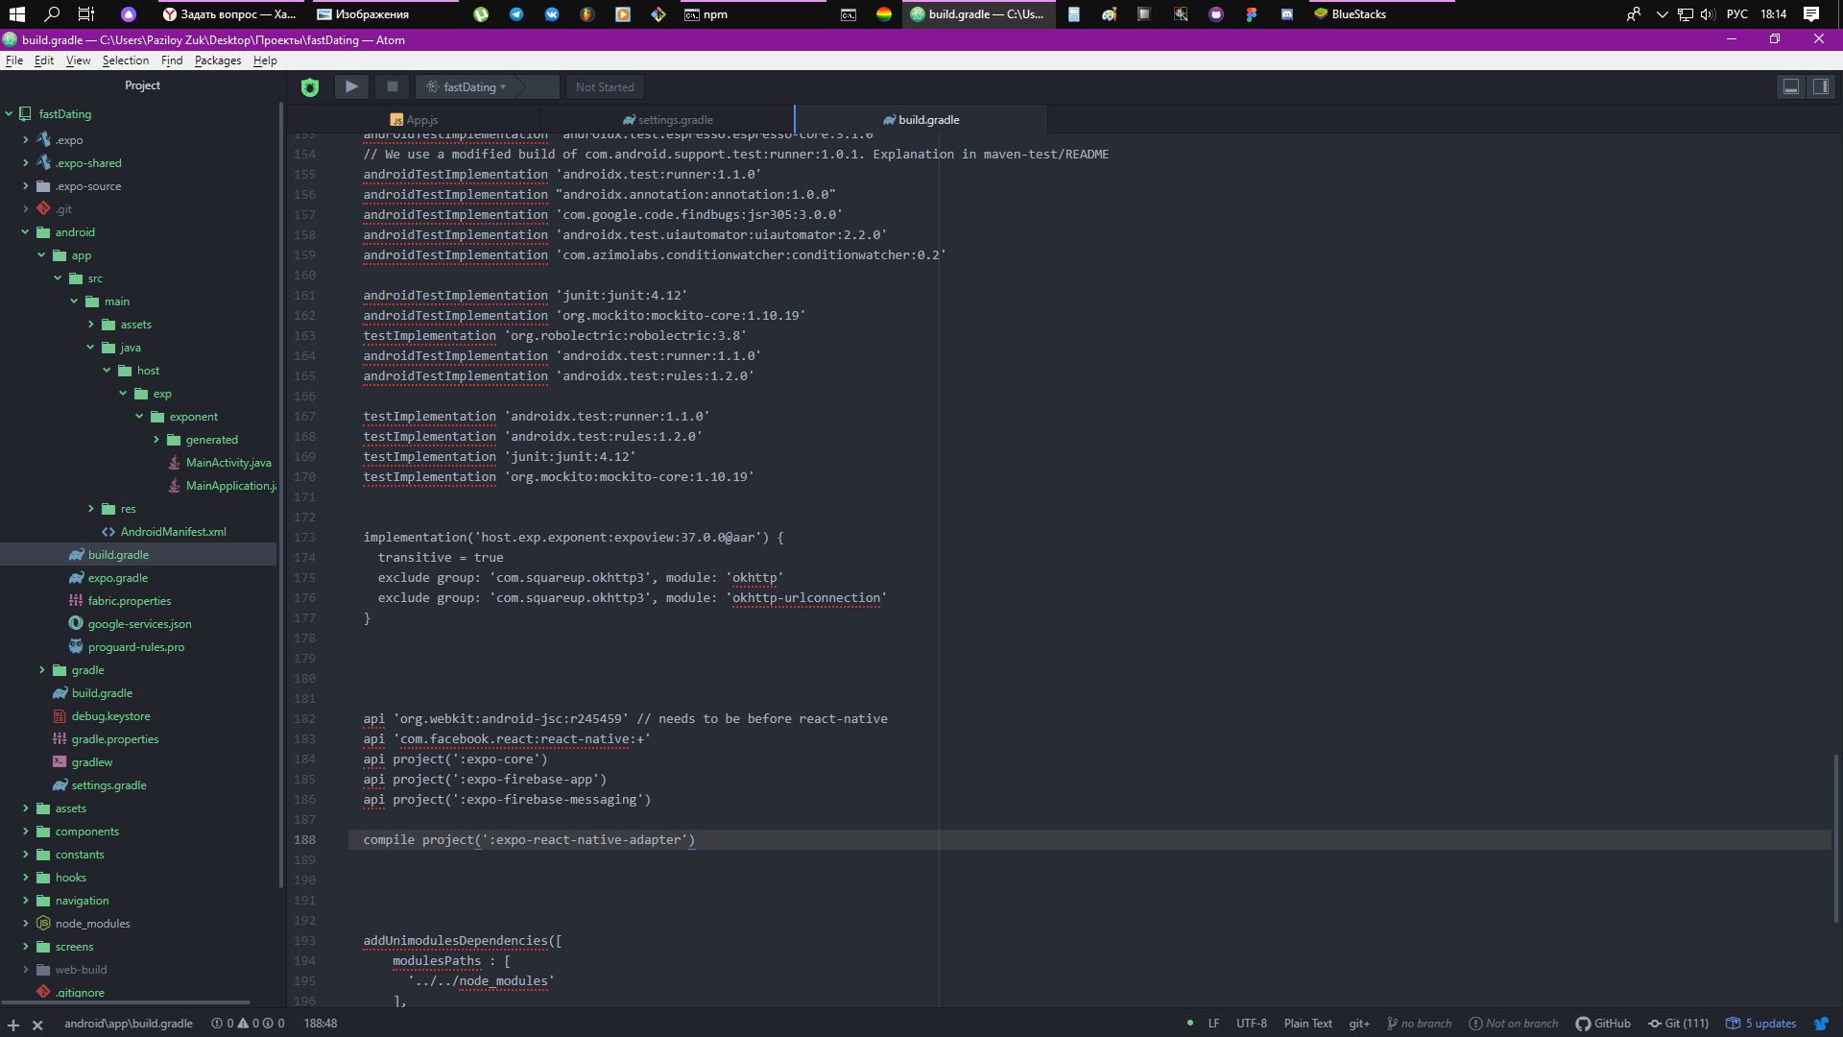Screen dimensions: 1843x1037
Task: Expand the .expo-shared folder
Action: 25,163
